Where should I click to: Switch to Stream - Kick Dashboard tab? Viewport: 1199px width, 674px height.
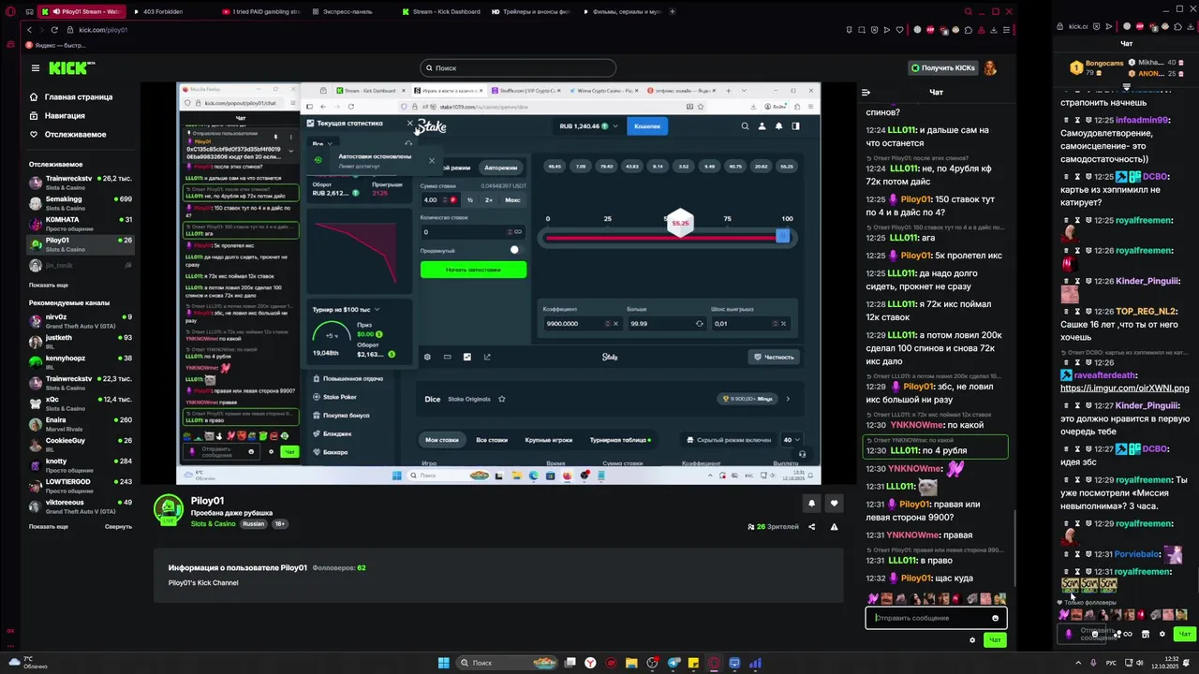[440, 11]
